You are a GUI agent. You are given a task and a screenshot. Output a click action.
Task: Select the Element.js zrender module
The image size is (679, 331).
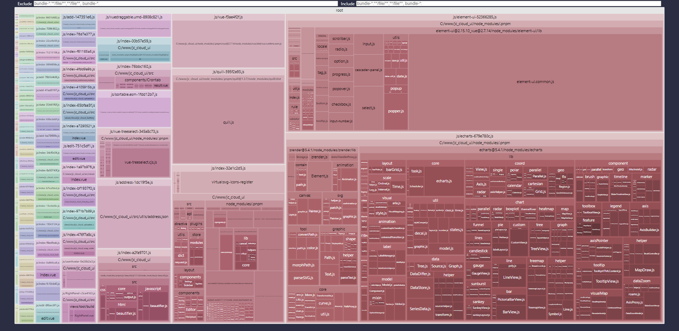click(320, 176)
